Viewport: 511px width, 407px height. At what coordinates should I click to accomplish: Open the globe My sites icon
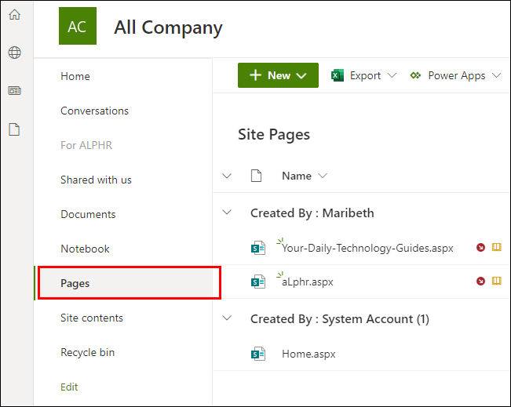(14, 53)
